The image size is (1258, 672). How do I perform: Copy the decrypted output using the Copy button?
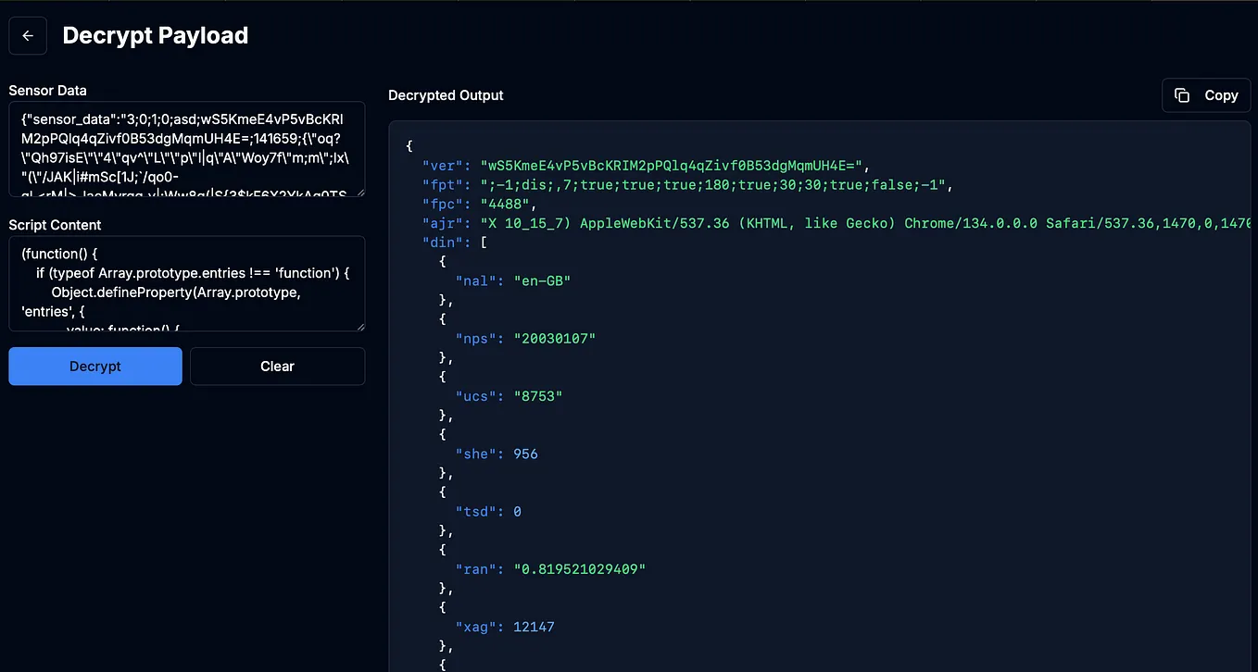click(x=1206, y=94)
